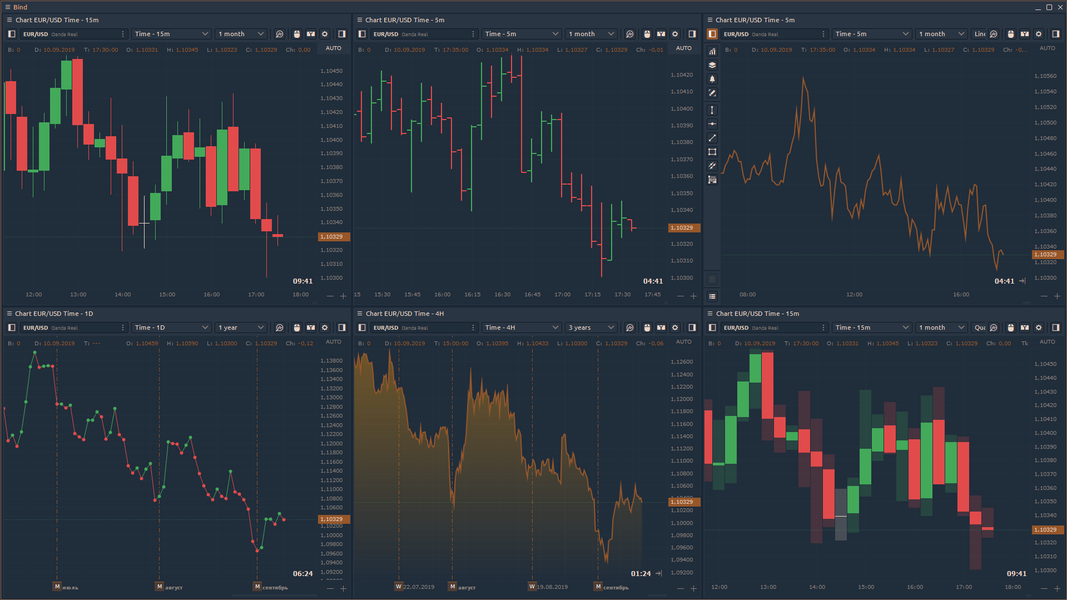This screenshot has width=1067, height=600.
Task: Open Indicators from top-right chart's side toolbar
Action: (x=712, y=52)
